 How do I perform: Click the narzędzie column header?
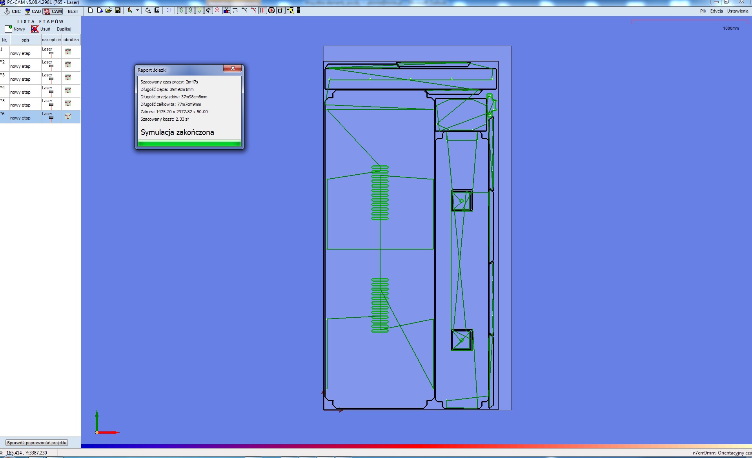[51, 40]
